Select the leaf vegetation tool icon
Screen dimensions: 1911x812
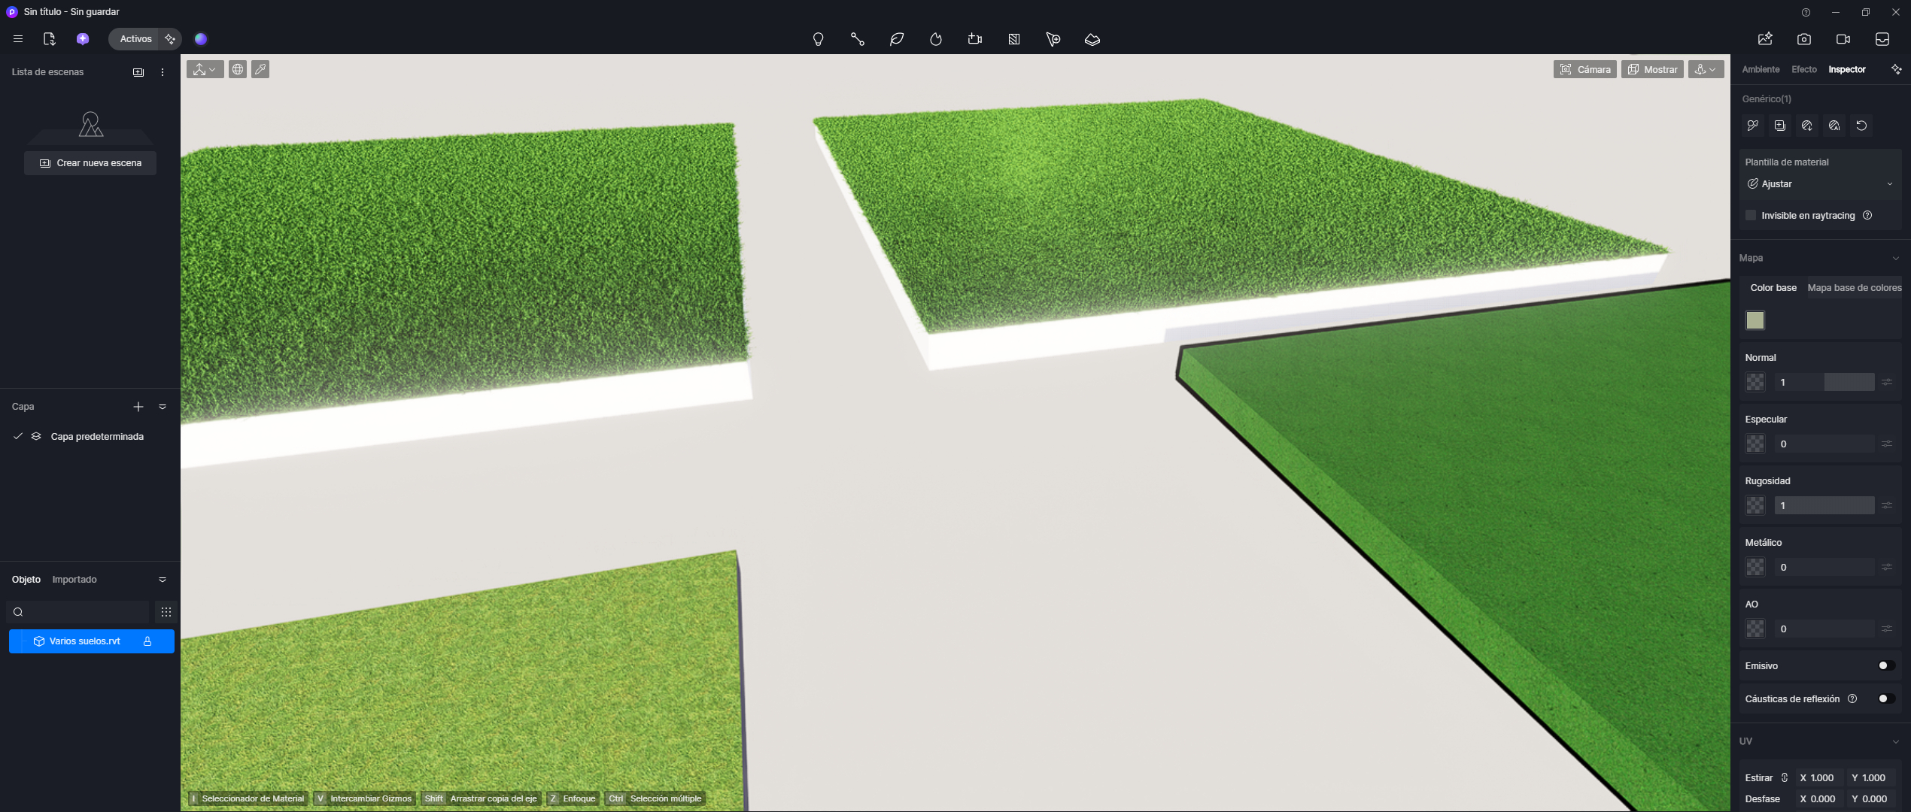click(896, 39)
